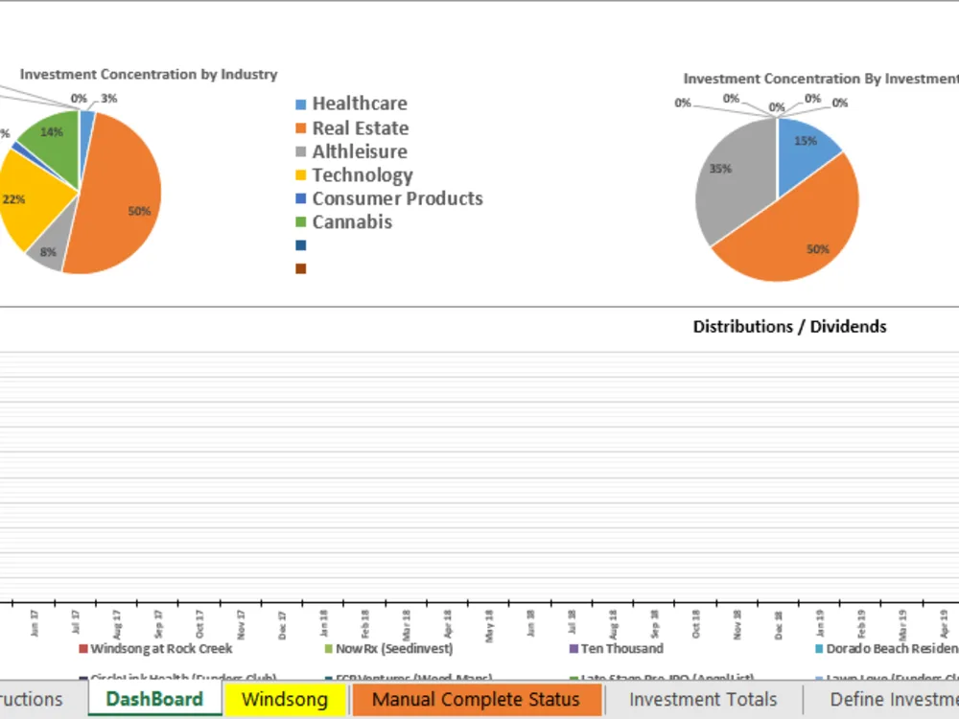
Task: Click the Jan 19 axis label
Action: point(820,623)
